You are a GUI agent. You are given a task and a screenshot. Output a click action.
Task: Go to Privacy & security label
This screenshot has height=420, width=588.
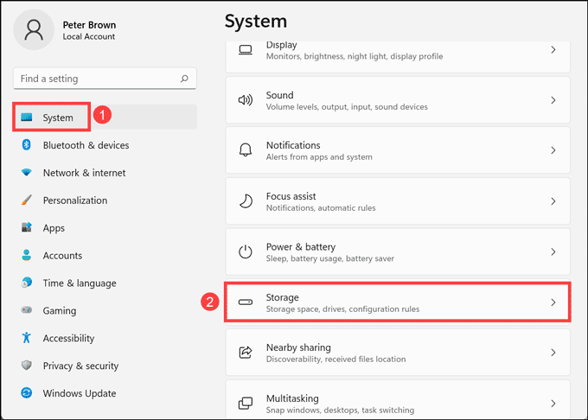80,366
